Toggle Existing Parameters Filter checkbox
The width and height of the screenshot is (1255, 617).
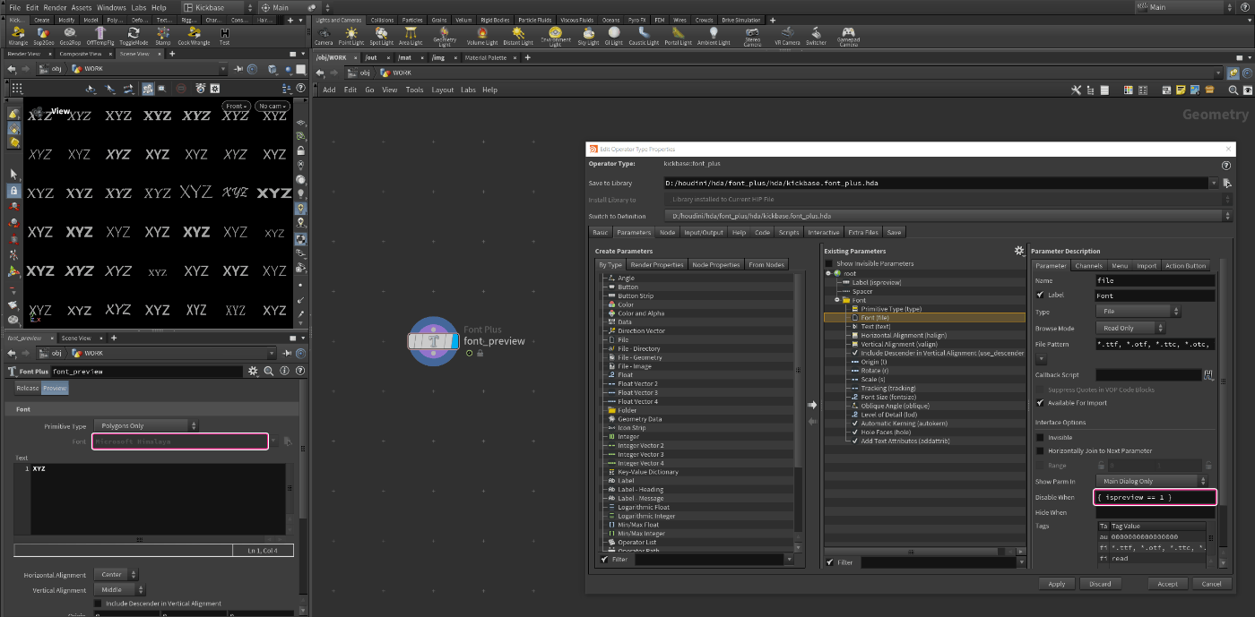830,562
